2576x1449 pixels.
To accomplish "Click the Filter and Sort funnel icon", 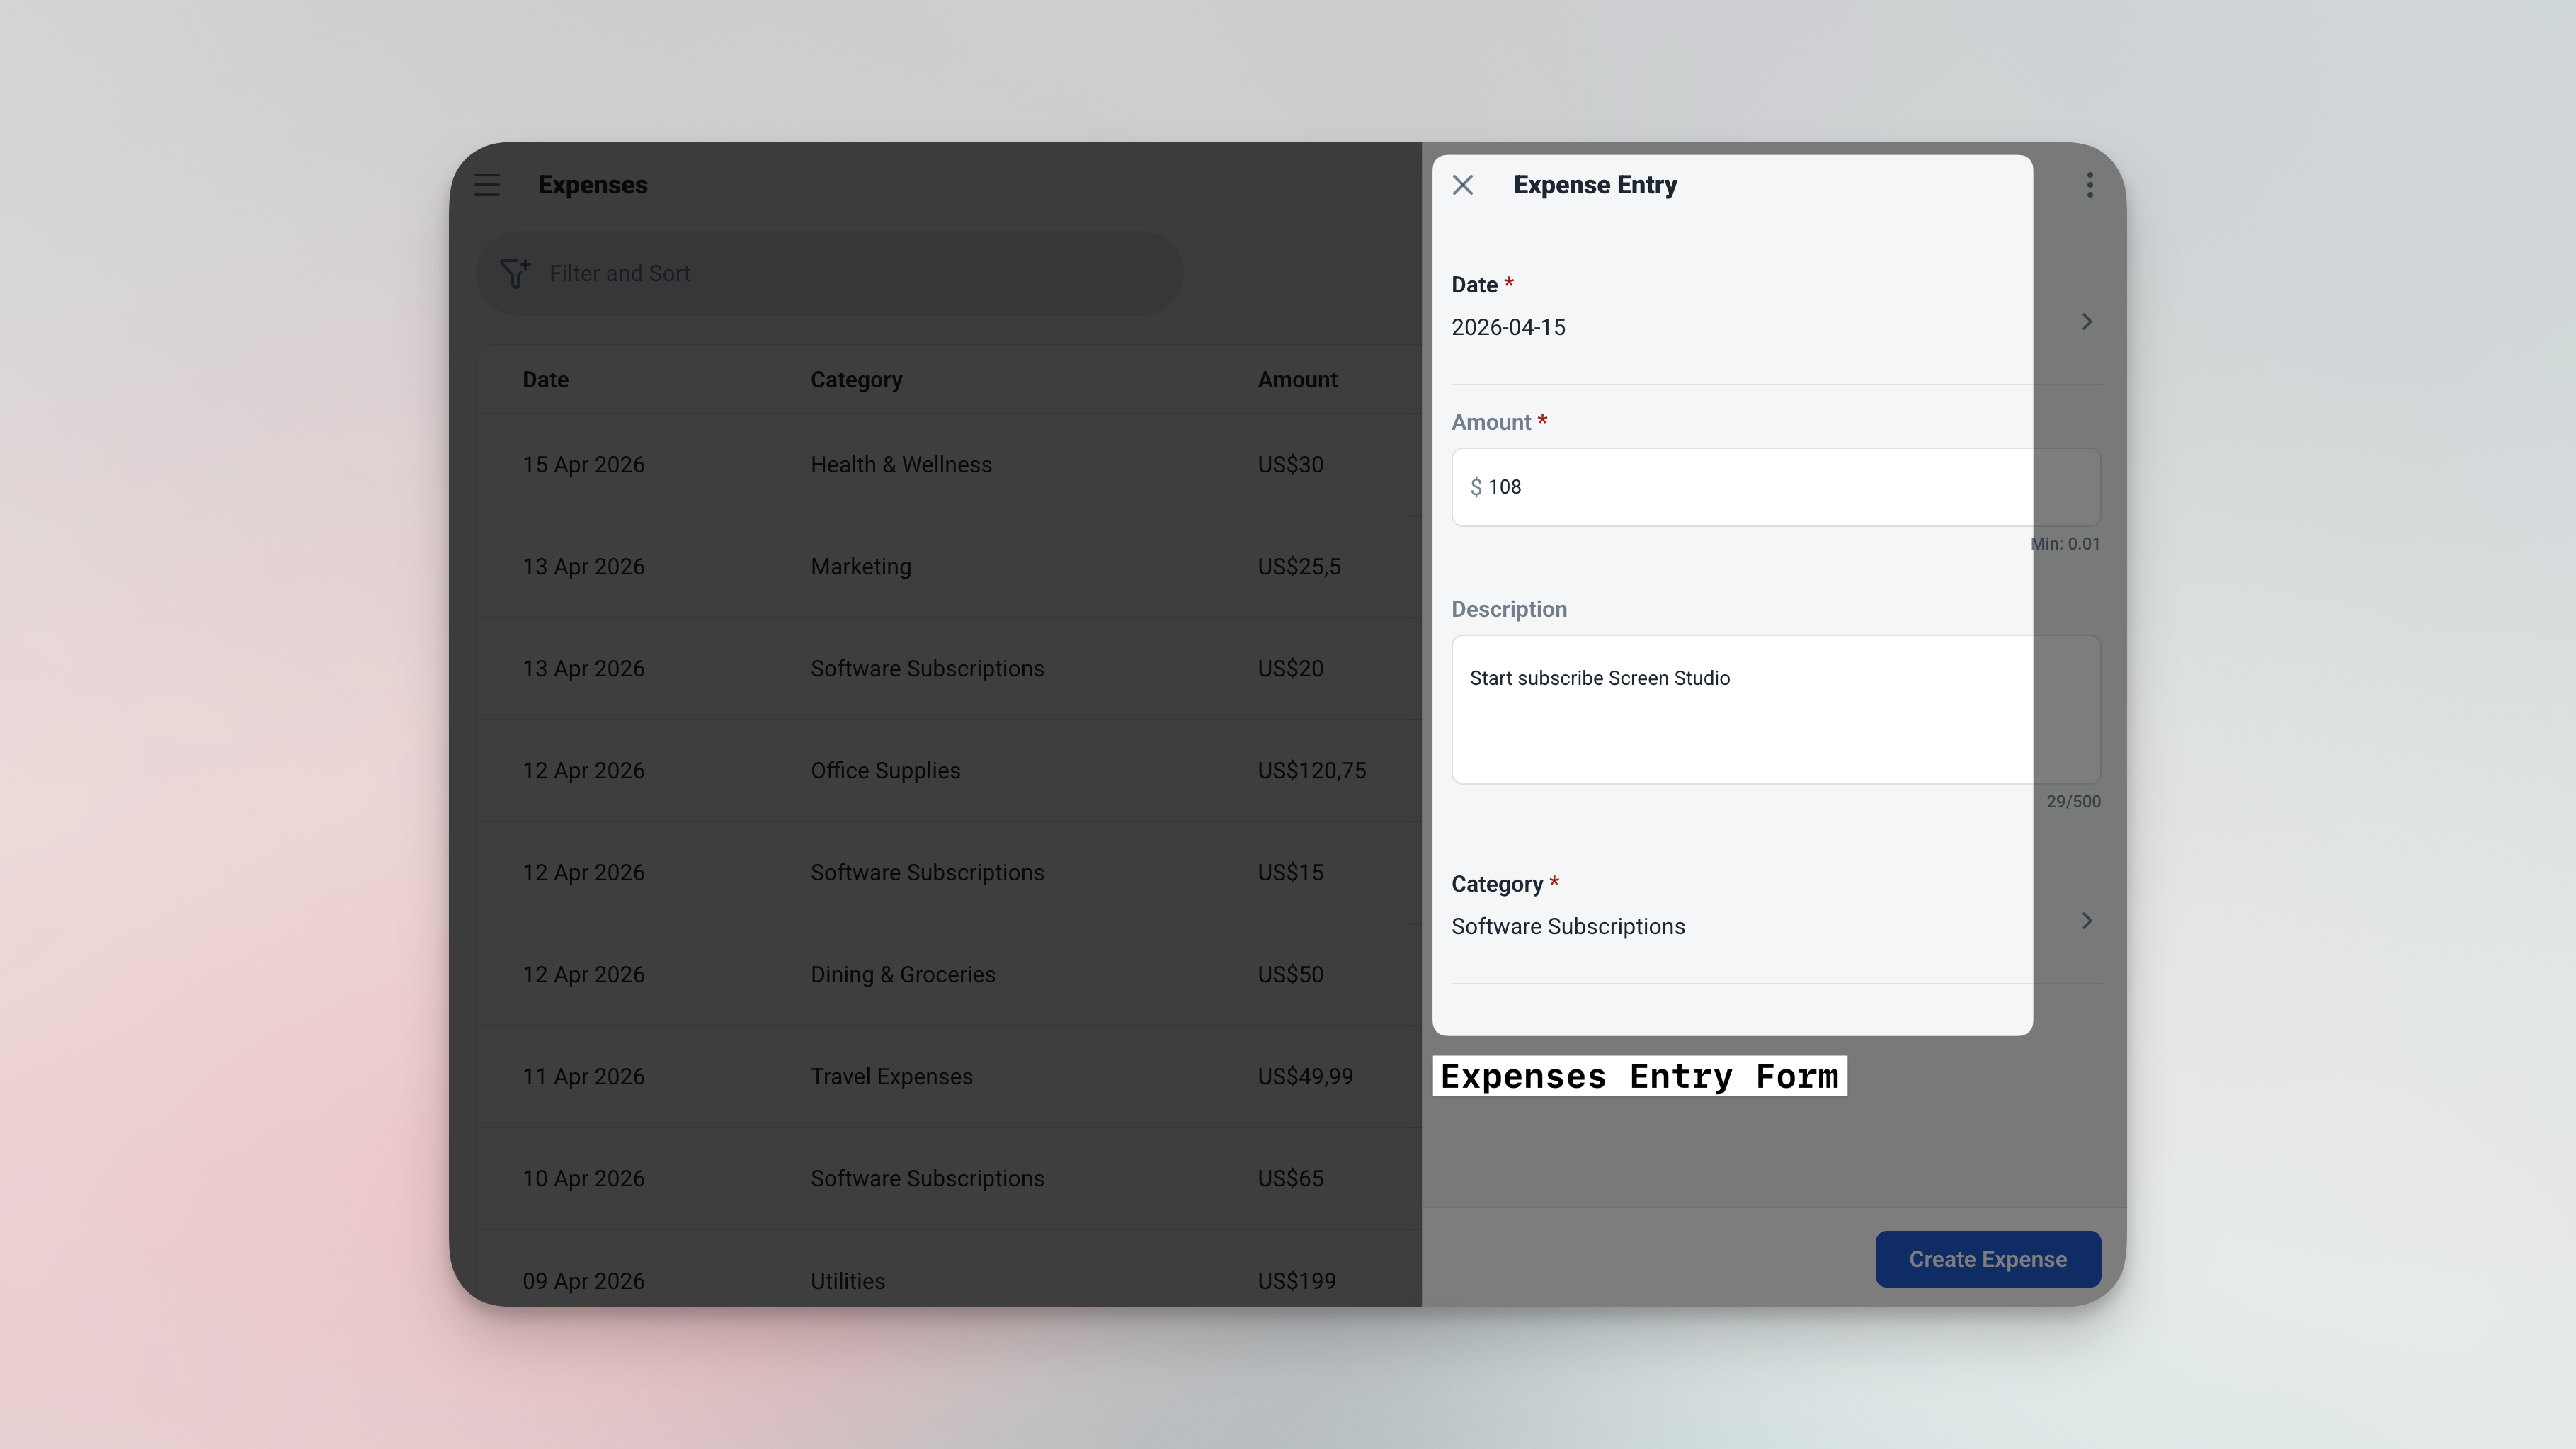I will pyautogui.click(x=515, y=273).
